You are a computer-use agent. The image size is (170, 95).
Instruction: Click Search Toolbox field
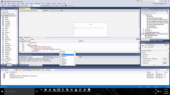point(8,10)
